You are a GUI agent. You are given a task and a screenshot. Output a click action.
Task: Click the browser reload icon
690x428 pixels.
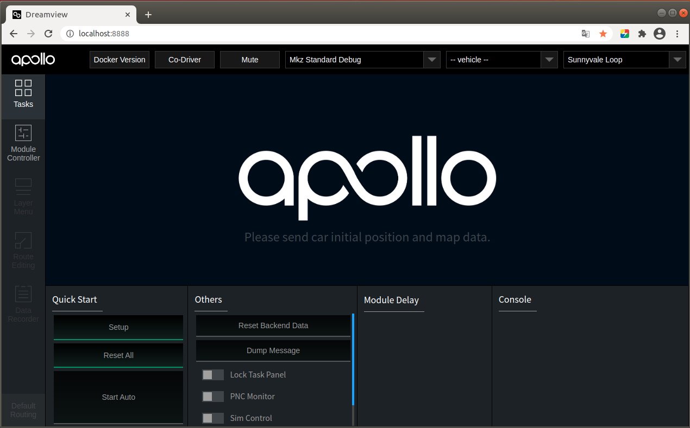(x=48, y=33)
